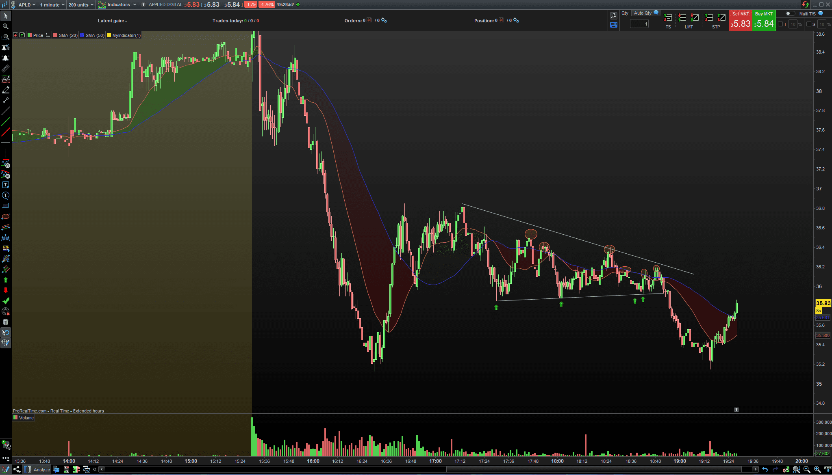The width and height of the screenshot is (832, 475).
Task: Click the TS trailing stop order icon
Action: (x=668, y=17)
